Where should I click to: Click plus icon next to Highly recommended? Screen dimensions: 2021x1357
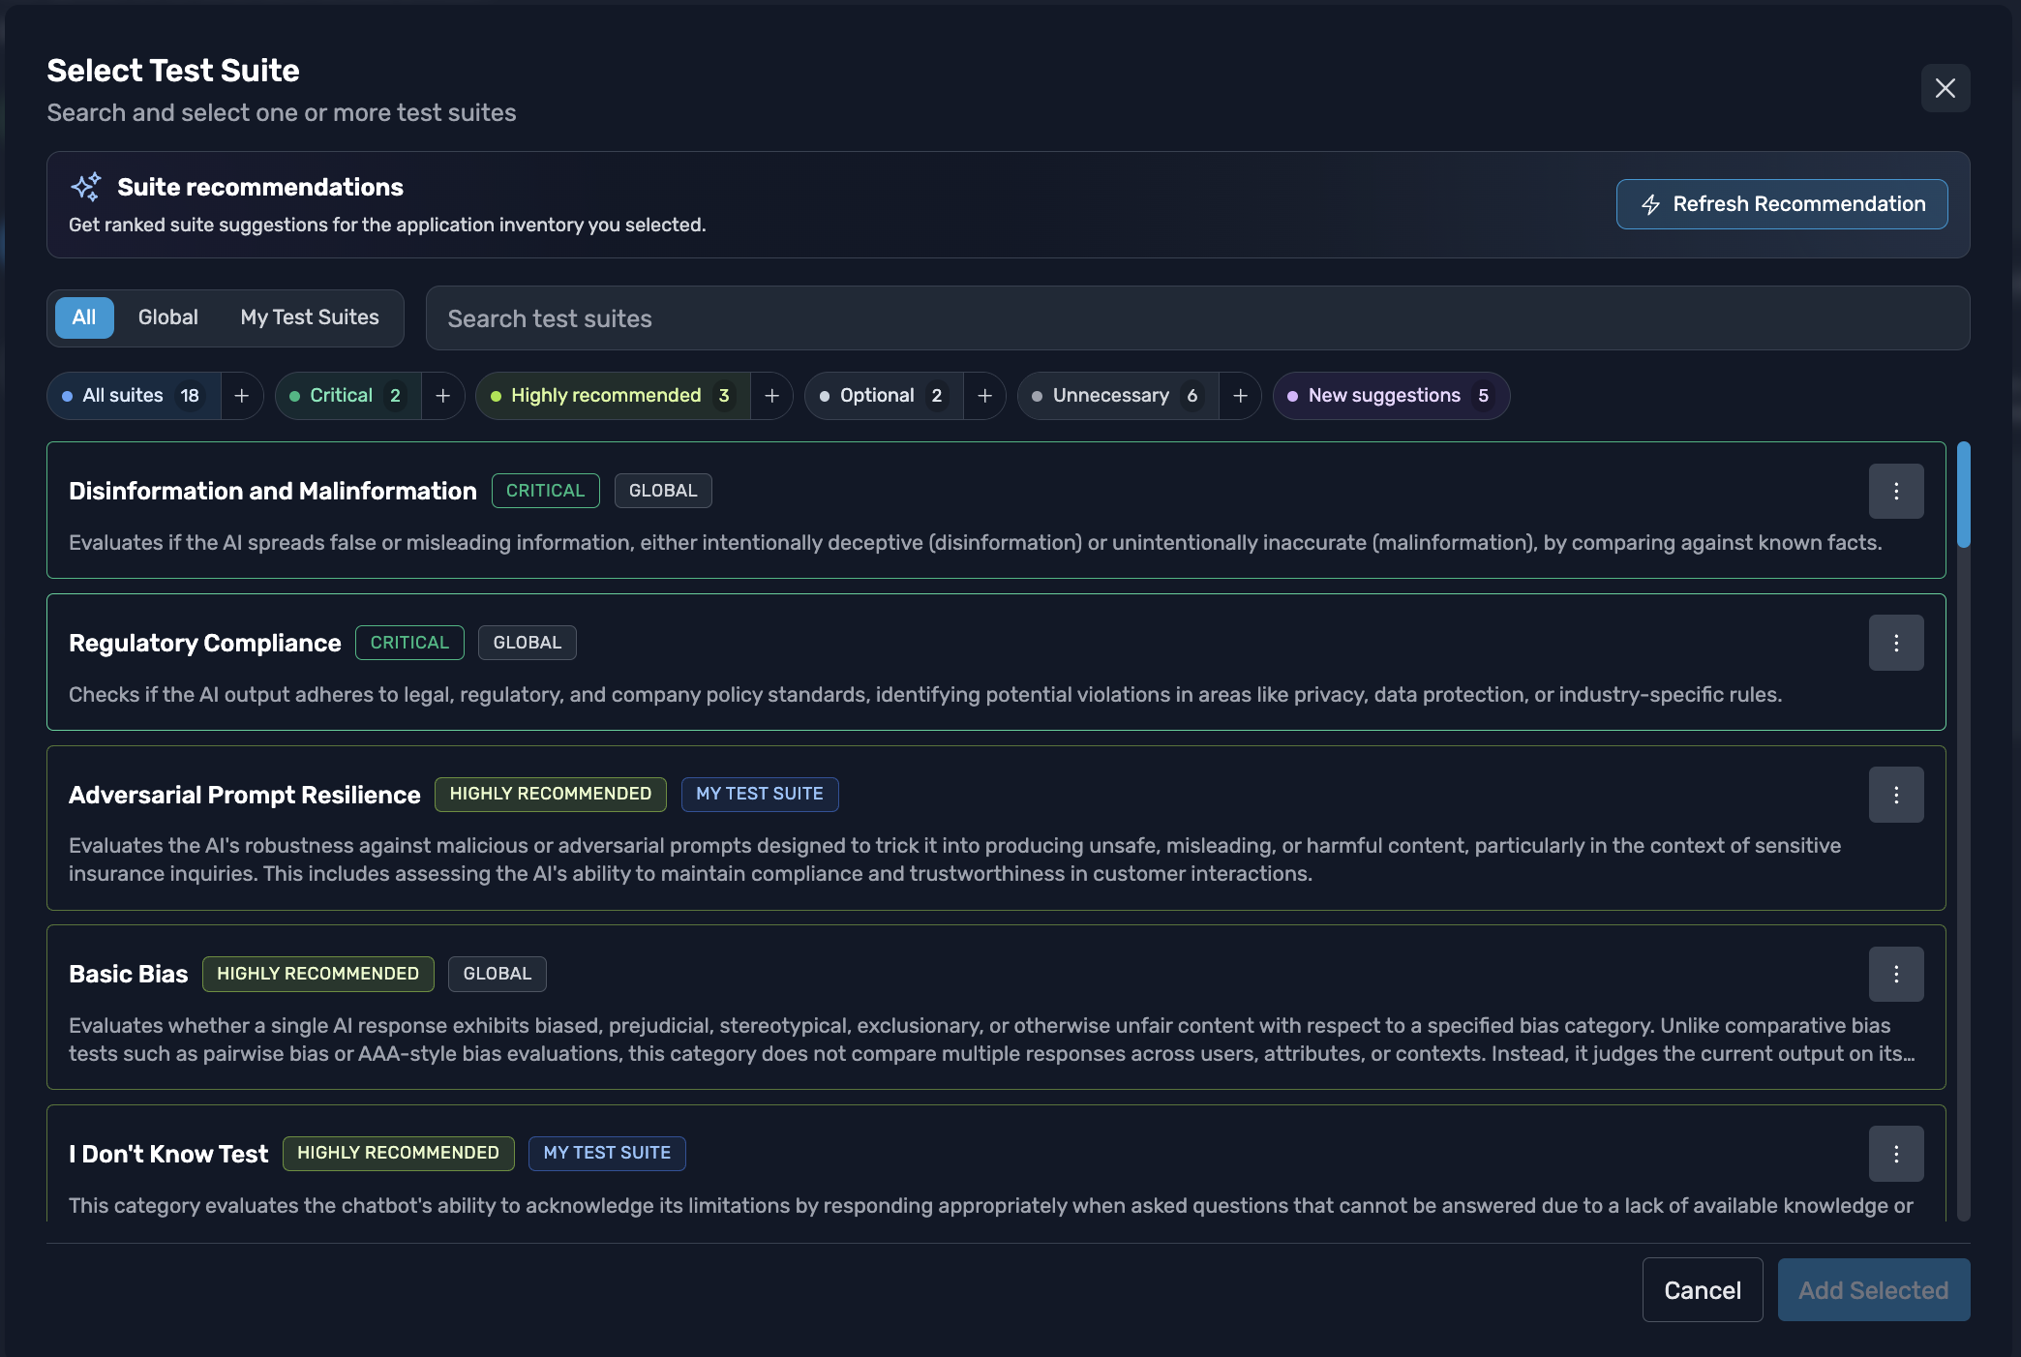772,396
